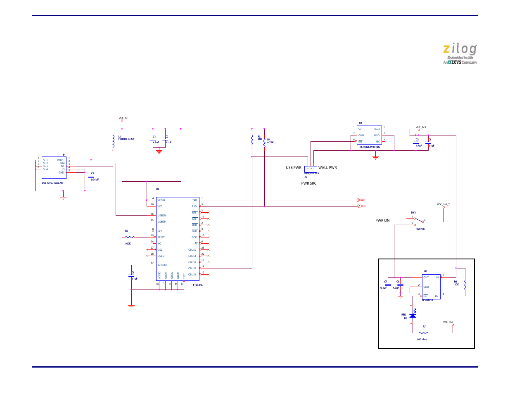Click the PWR ON label
The height and width of the screenshot is (394, 510).
pyautogui.click(x=382, y=221)
